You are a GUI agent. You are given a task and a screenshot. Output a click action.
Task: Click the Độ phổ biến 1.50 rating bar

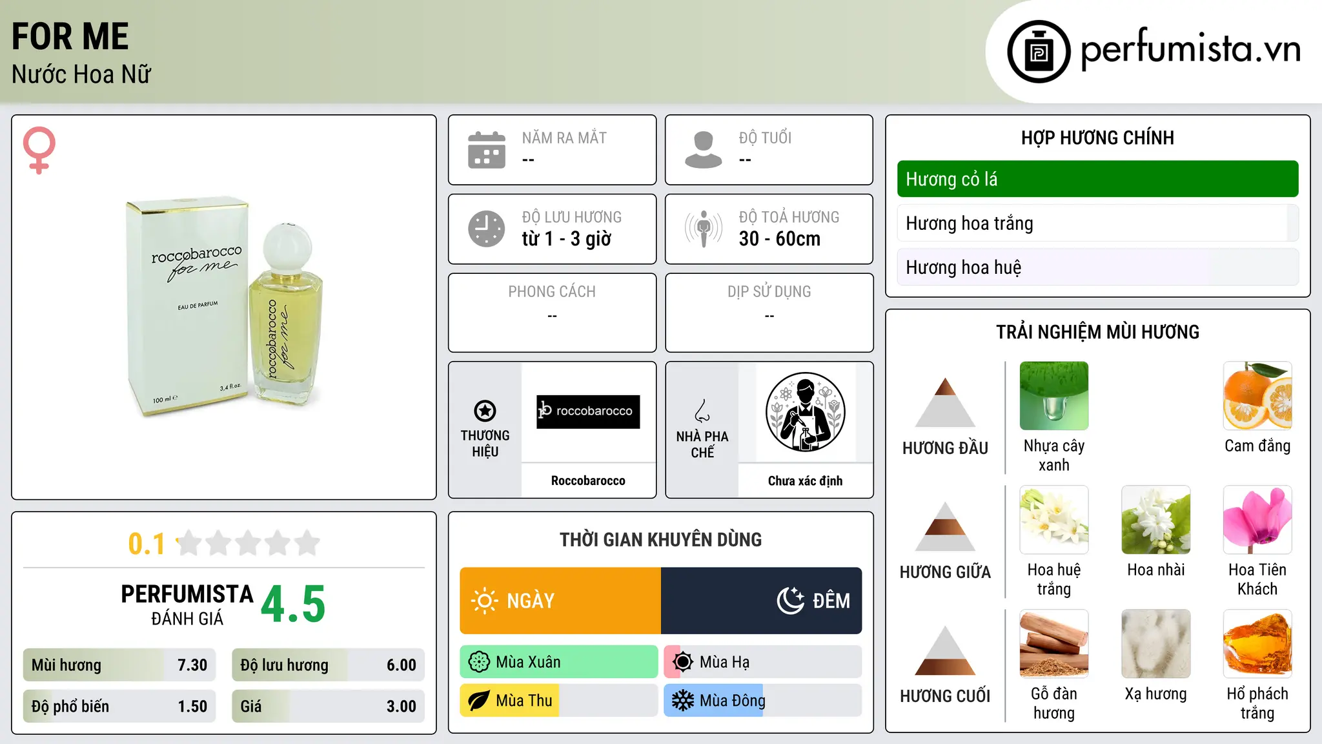click(119, 707)
